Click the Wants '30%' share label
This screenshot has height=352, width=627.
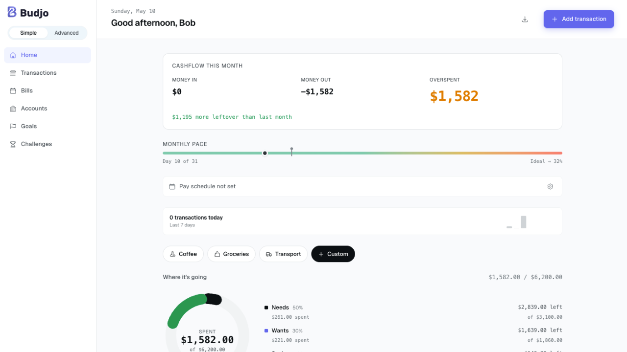click(x=298, y=331)
